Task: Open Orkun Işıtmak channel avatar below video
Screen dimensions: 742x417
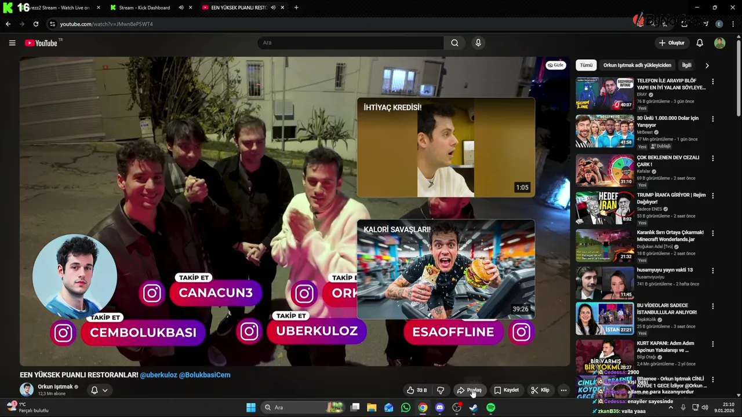Action: pos(27,389)
